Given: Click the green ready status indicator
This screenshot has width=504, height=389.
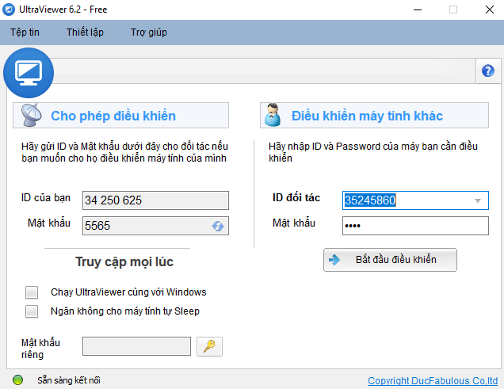Looking at the screenshot, I should (17, 380).
